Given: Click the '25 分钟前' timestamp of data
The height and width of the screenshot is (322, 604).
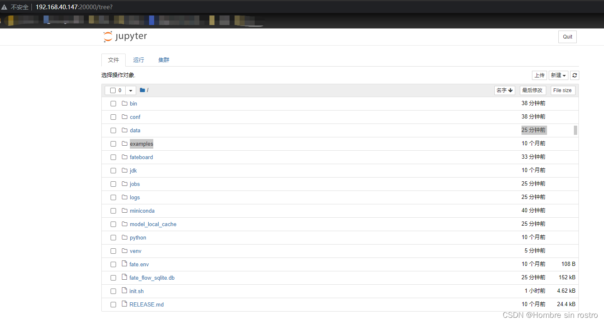Looking at the screenshot, I should point(534,130).
